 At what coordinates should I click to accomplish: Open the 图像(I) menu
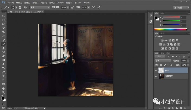coord(27,2)
